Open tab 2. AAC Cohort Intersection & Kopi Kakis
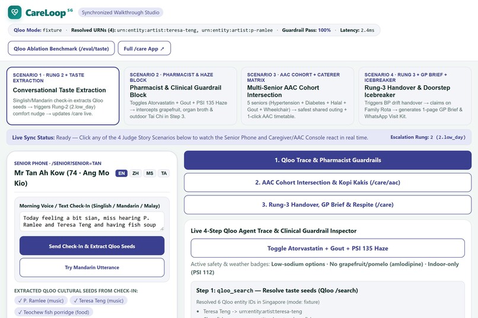The width and height of the screenshot is (478, 318). [x=328, y=182]
